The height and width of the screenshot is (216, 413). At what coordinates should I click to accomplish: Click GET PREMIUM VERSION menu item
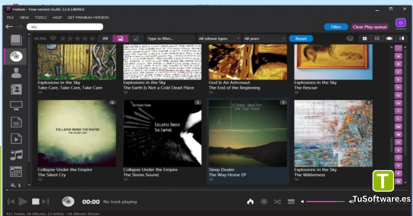[88, 17]
